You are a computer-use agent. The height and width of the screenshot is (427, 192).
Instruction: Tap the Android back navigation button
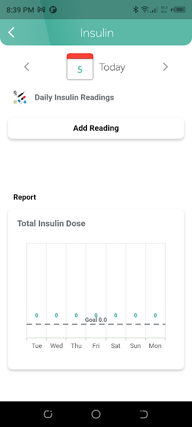pyautogui.click(x=143, y=414)
